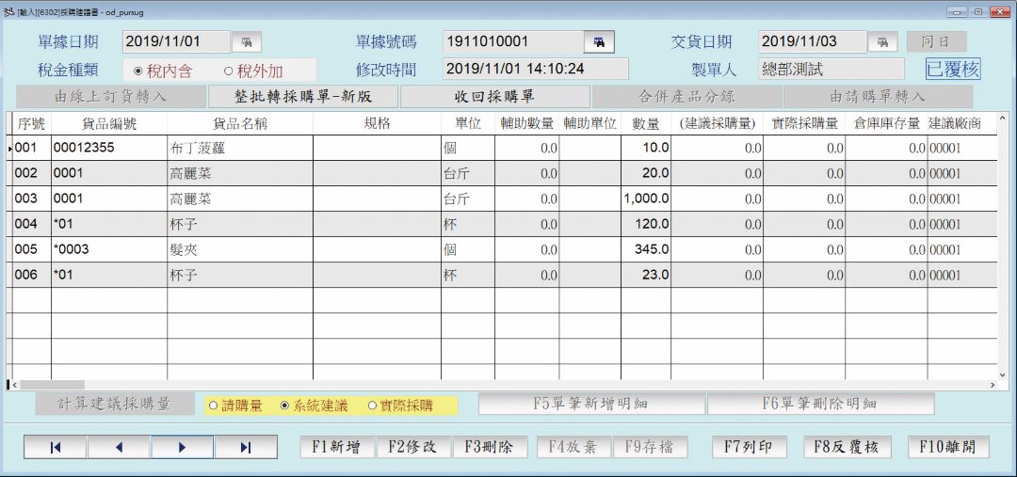Click 實際採購量 column header
Image resolution: width=1017 pixels, height=477 pixels.
tap(804, 124)
